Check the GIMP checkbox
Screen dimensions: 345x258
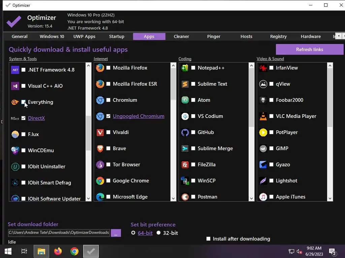tap(272, 148)
